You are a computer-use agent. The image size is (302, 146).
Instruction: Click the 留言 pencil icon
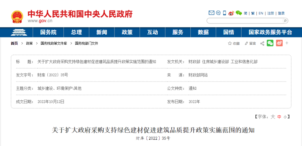246,43
